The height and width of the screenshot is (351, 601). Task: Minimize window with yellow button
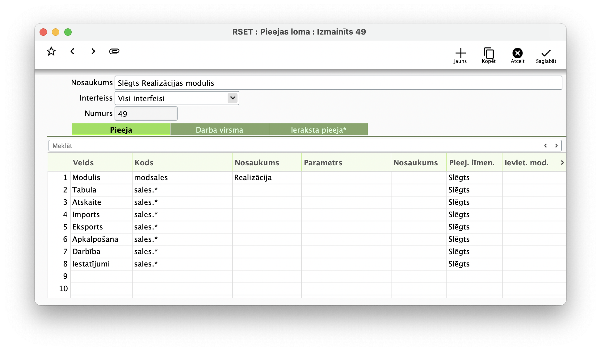[56, 32]
